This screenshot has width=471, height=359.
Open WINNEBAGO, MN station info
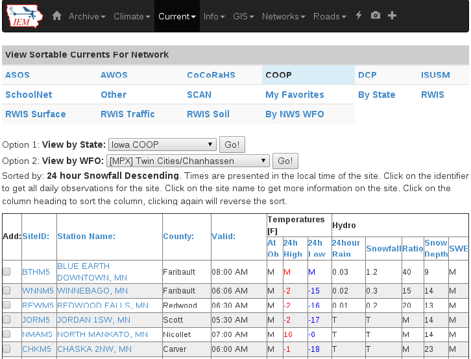coord(92,290)
